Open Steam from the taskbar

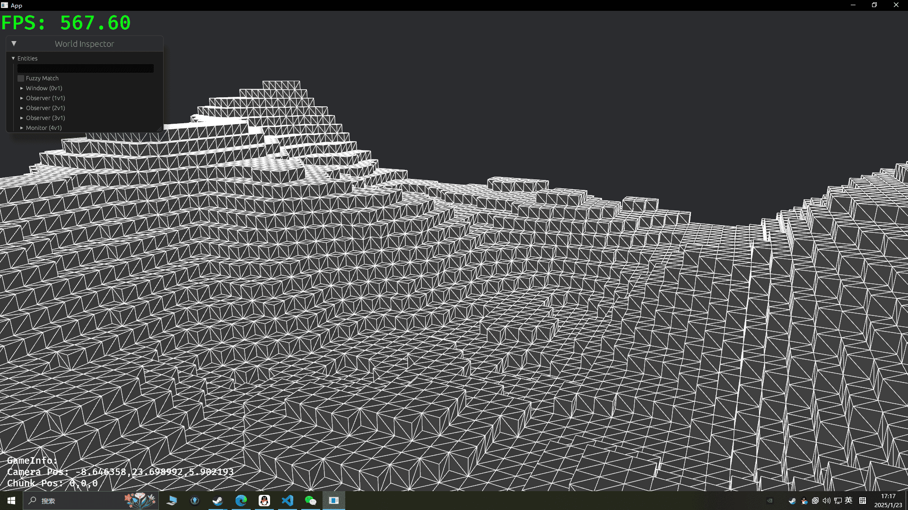pos(218,501)
